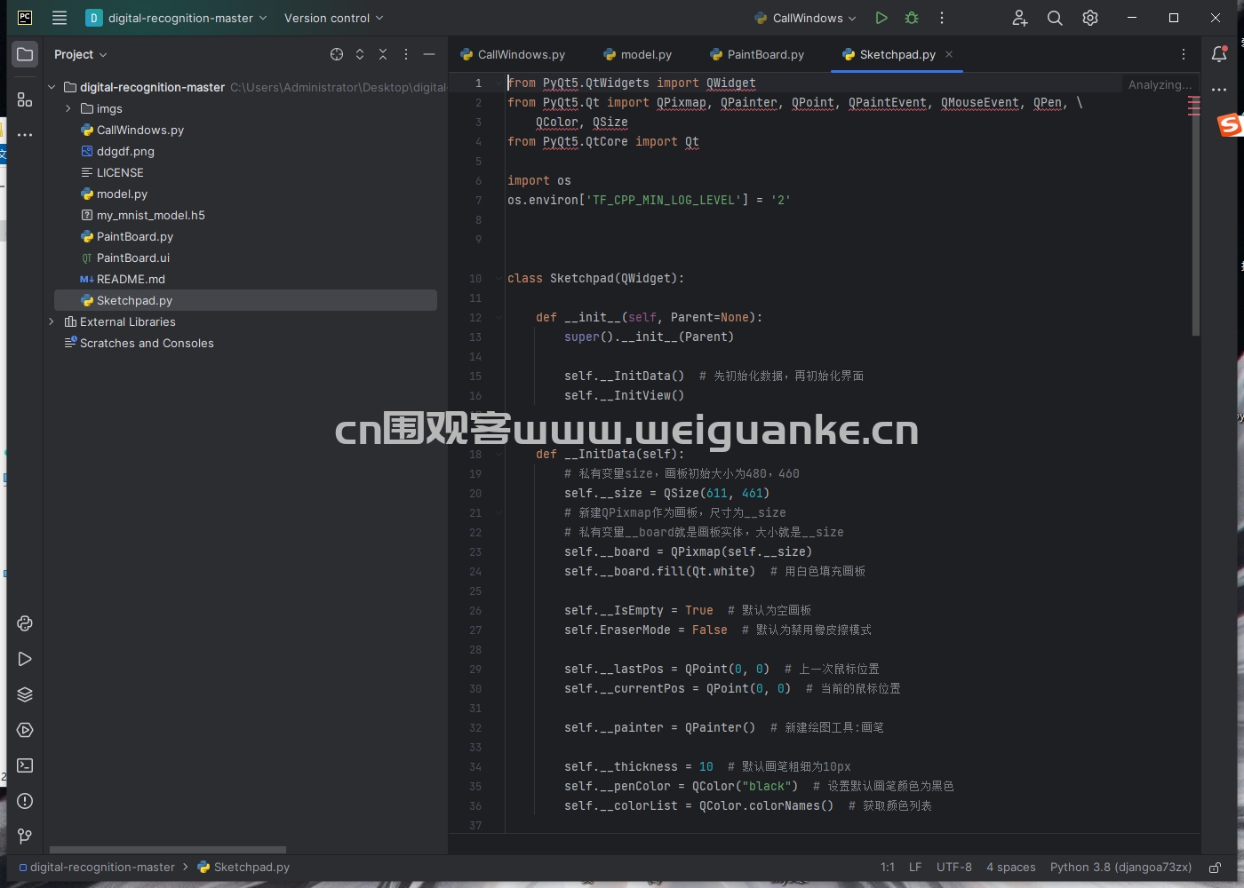Image resolution: width=1244 pixels, height=888 pixels.
Task: Expand the imgs folder
Action: (x=68, y=108)
